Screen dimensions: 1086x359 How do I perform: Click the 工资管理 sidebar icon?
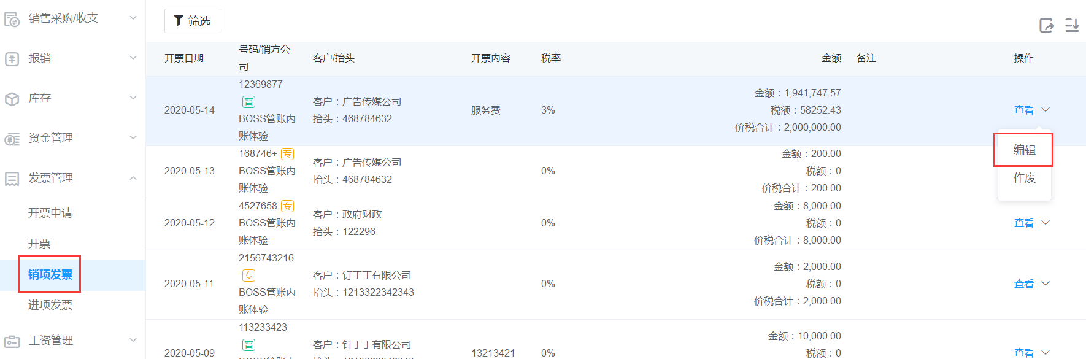(12, 341)
